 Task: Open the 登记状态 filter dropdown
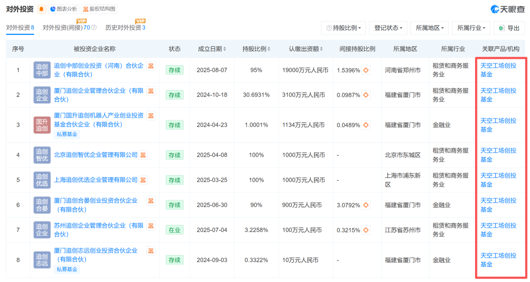388,28
